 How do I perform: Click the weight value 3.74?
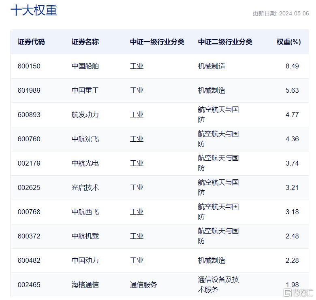(x=292, y=163)
